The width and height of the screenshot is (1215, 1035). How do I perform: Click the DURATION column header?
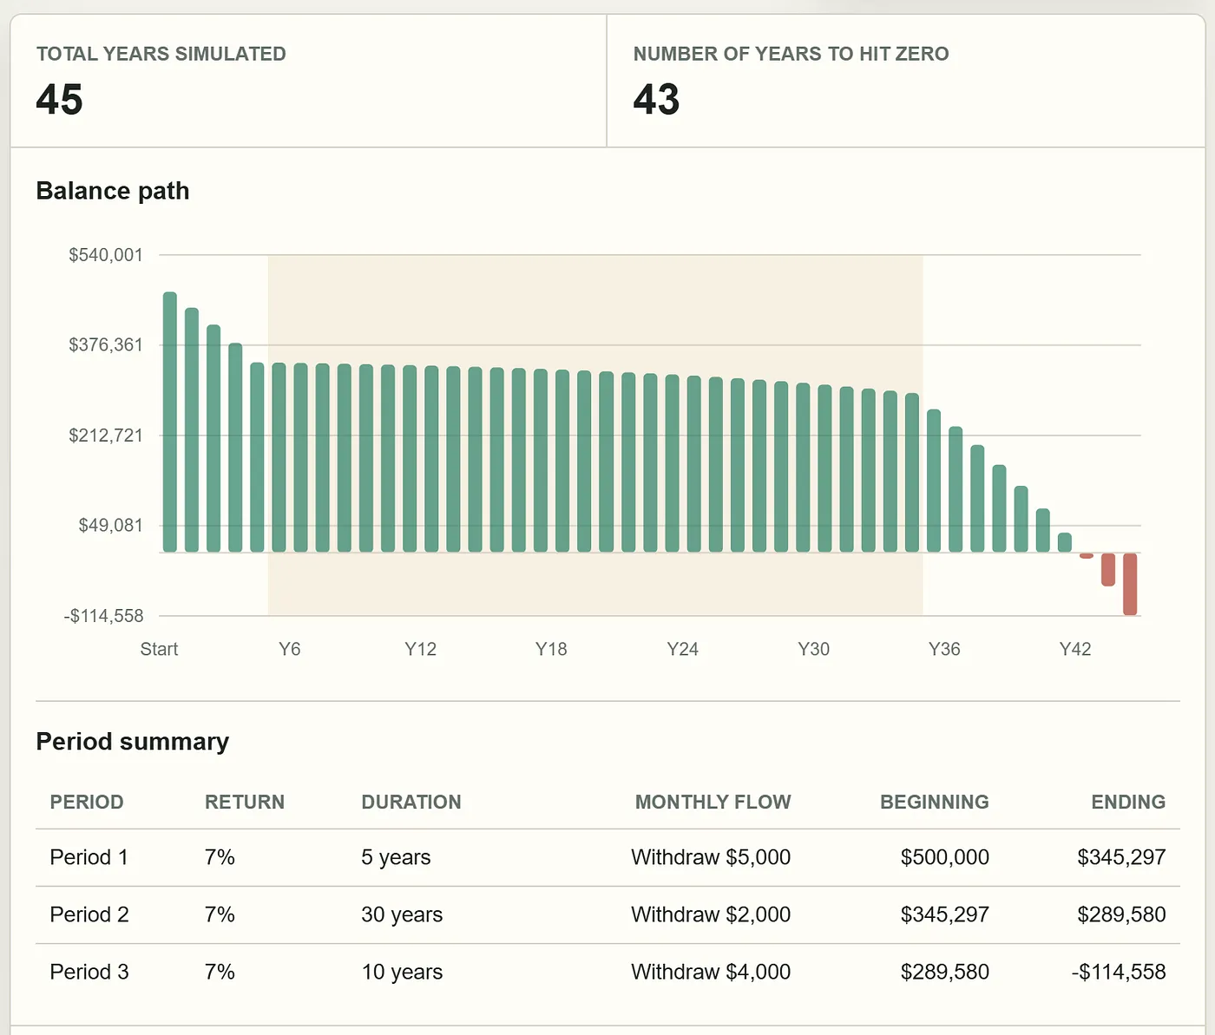[x=411, y=802]
